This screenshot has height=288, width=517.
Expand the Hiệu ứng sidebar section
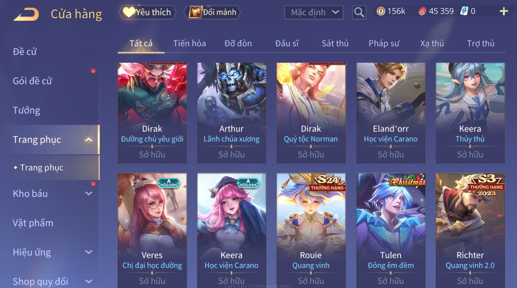click(89, 252)
